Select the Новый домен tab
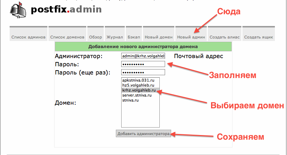The height and width of the screenshot is (155, 287). pos(159,37)
